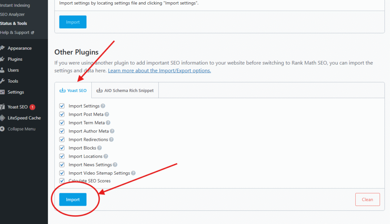Open Status & Tools in the sidebar
Image resolution: width=390 pixels, height=224 pixels.
point(13,23)
